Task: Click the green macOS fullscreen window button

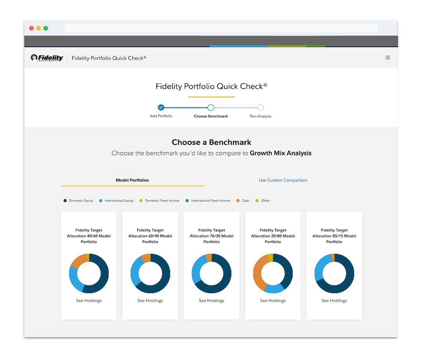Action: 46,28
